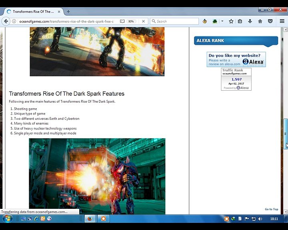The image size is (288, 230).
Task: Open Firefox hamburger menu
Action: click(x=282, y=21)
